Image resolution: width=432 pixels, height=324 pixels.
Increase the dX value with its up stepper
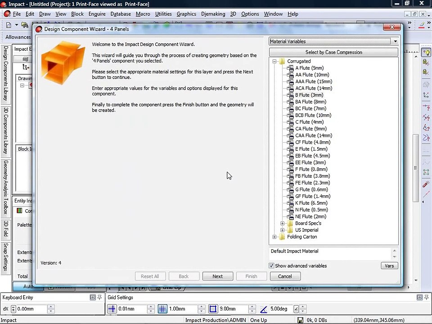click(51, 306)
